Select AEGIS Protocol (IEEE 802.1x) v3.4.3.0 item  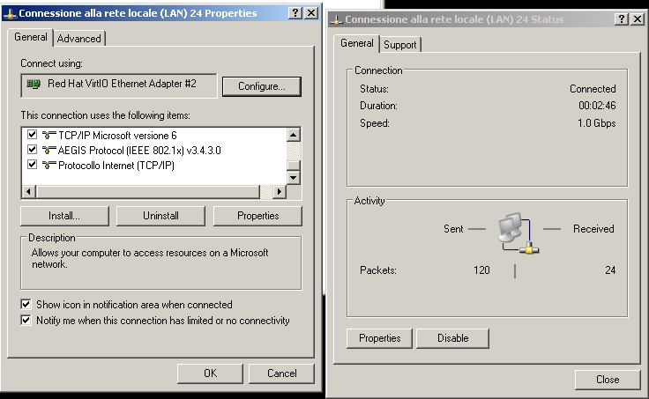point(139,151)
